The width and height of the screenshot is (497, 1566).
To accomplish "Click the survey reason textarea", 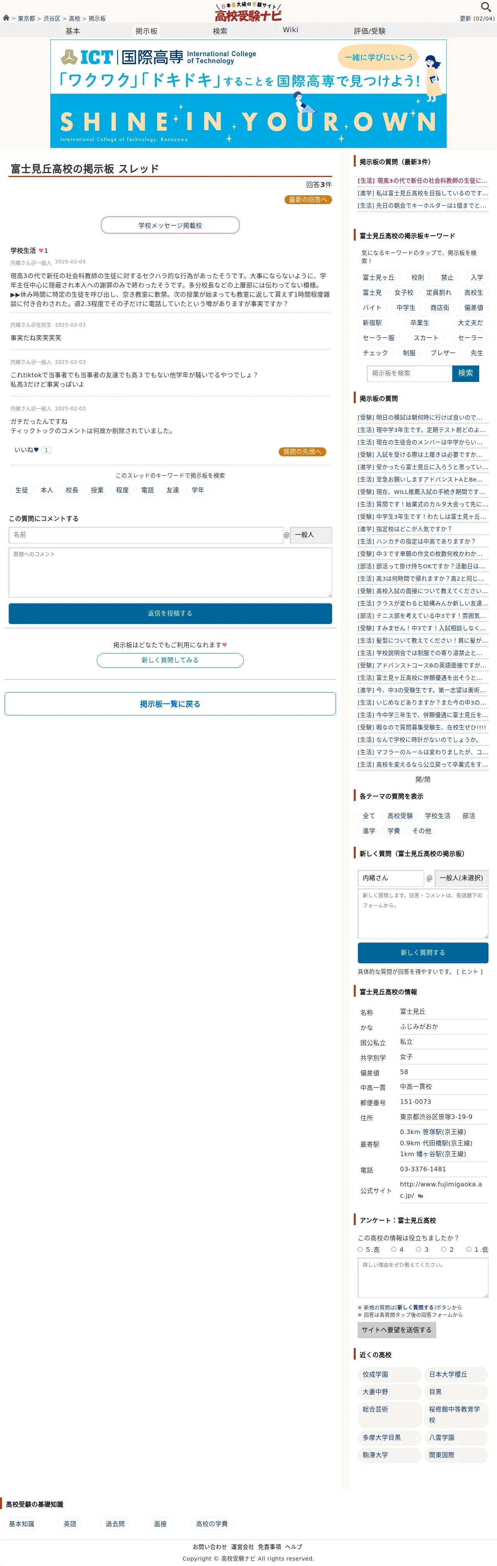I will click(423, 1278).
